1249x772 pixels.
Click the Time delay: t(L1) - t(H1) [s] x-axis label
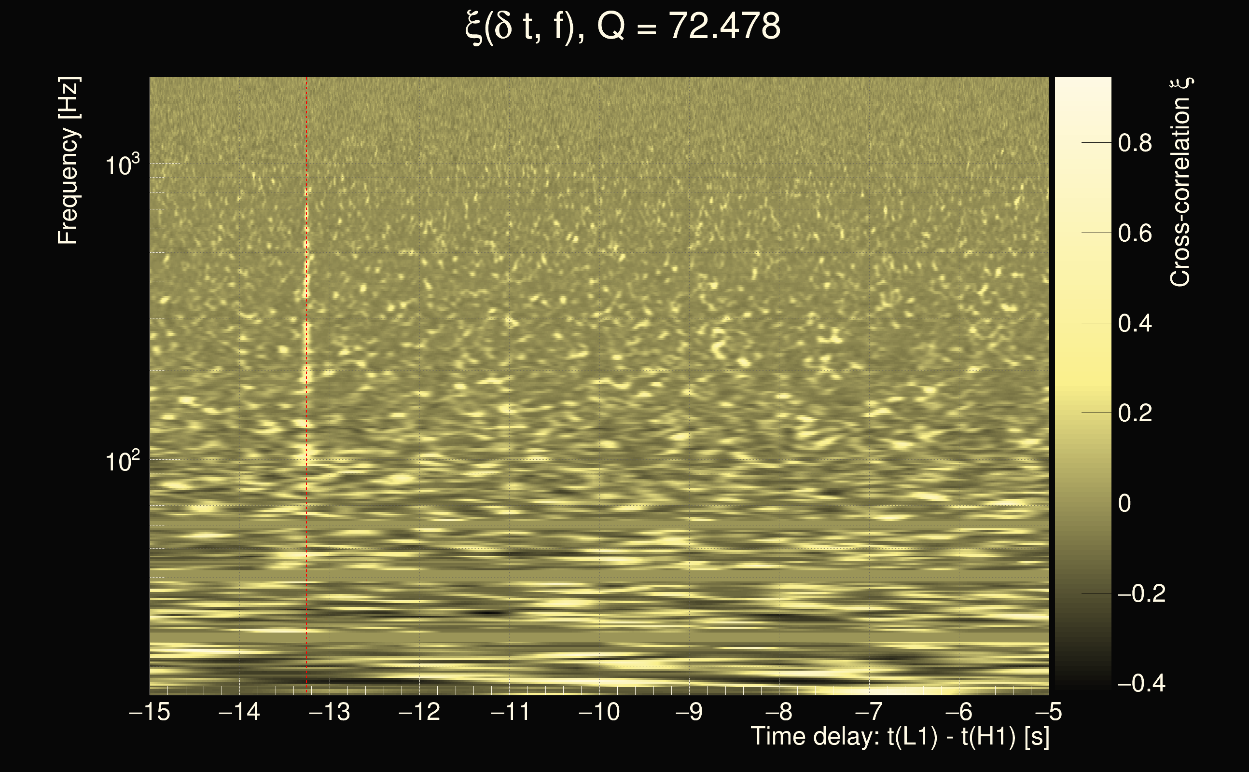click(900, 737)
